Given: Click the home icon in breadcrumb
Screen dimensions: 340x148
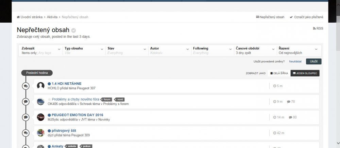Looking at the screenshot, I should (18, 17).
